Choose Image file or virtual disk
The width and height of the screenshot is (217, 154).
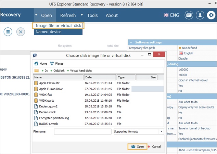tap(58, 26)
